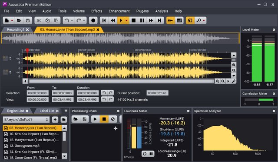Toggle the spectrogram display mode button
278x162 pixels.
[179, 20]
